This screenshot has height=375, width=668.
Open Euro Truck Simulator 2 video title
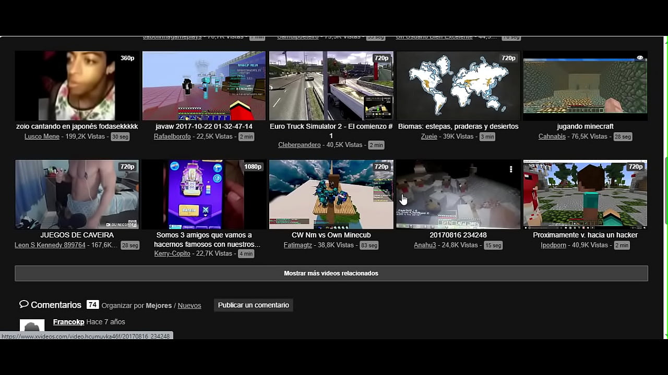[x=331, y=127]
